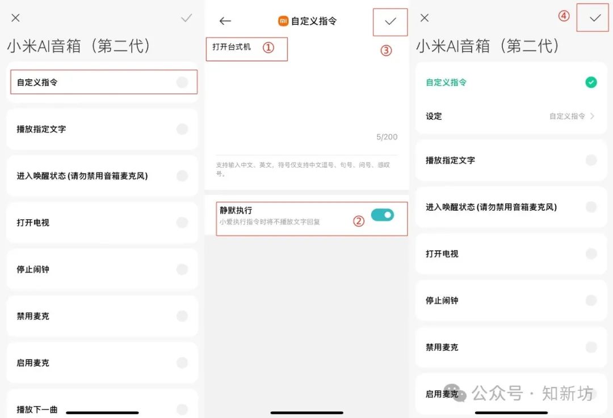Save the selection with the right screen checkmark
Viewport: 613px width, 418px height.
[x=595, y=18]
